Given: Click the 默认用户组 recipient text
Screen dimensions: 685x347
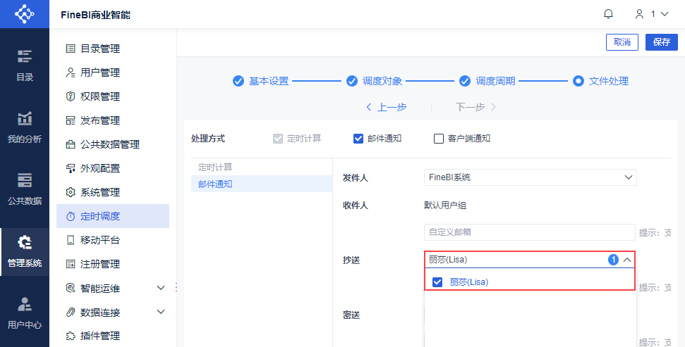Looking at the screenshot, I should point(445,206).
